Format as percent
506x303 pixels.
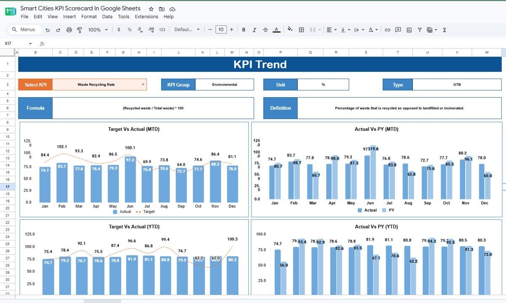click(x=130, y=30)
